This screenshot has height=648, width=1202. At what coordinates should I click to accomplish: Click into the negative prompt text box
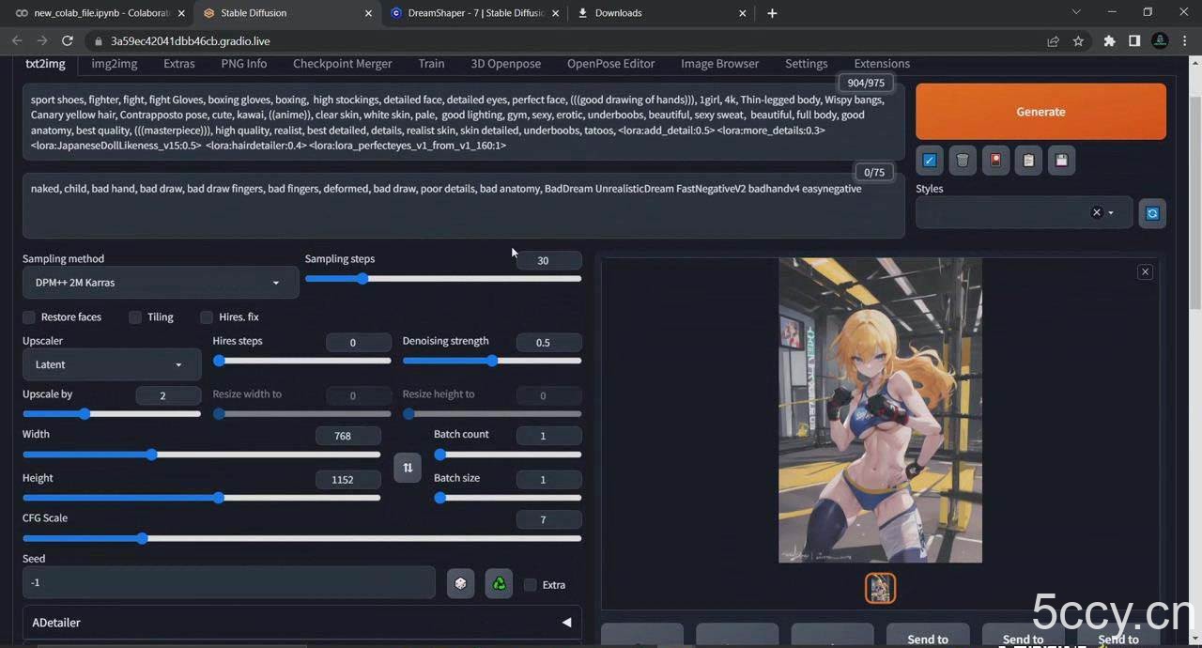[464, 205]
